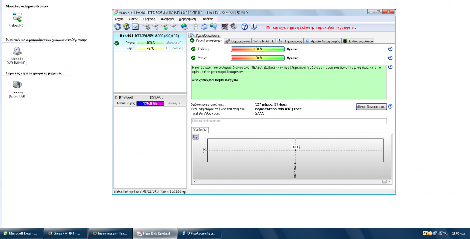
Task: Open the Προβολή menu
Action: click(149, 19)
